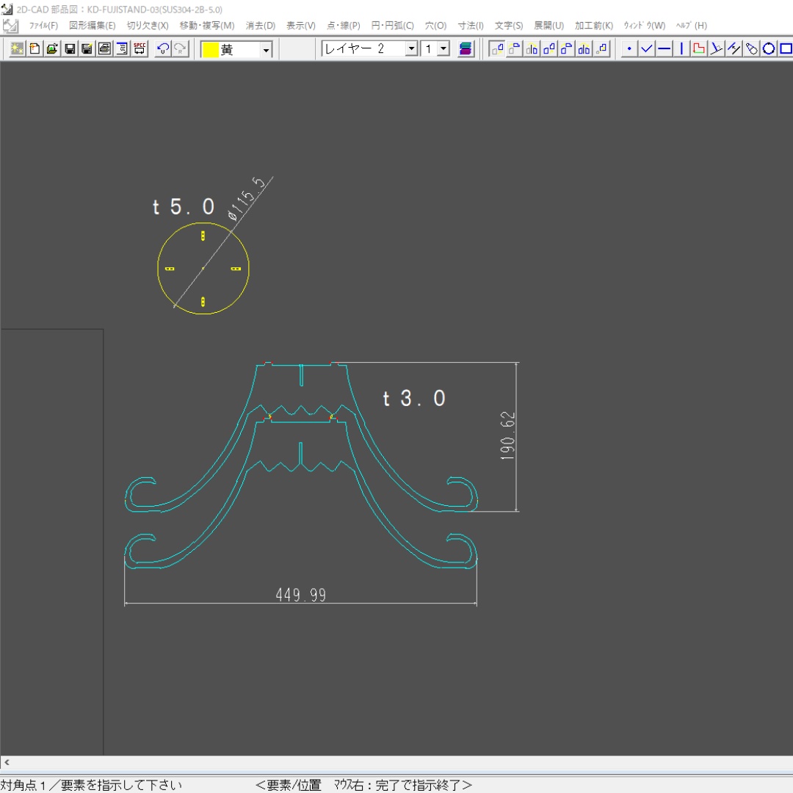Click the SPCC toolbar icon
Viewport: 793px width, 793px height.
[x=140, y=49]
